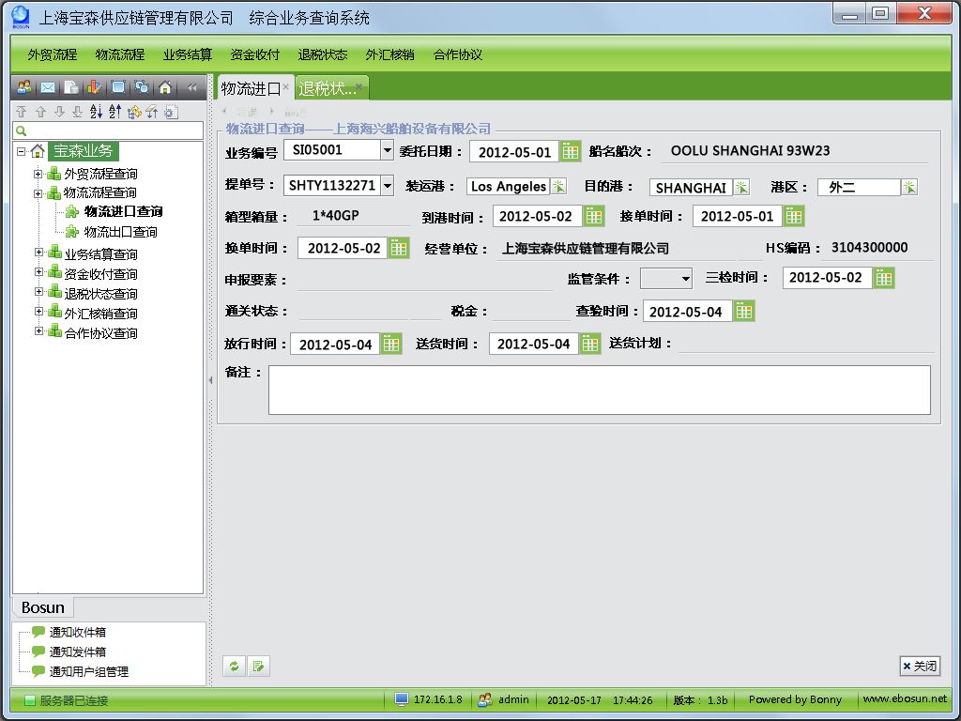Select 物流出口查询 in the tree
Viewport: 961px width, 721px height.
(x=120, y=232)
